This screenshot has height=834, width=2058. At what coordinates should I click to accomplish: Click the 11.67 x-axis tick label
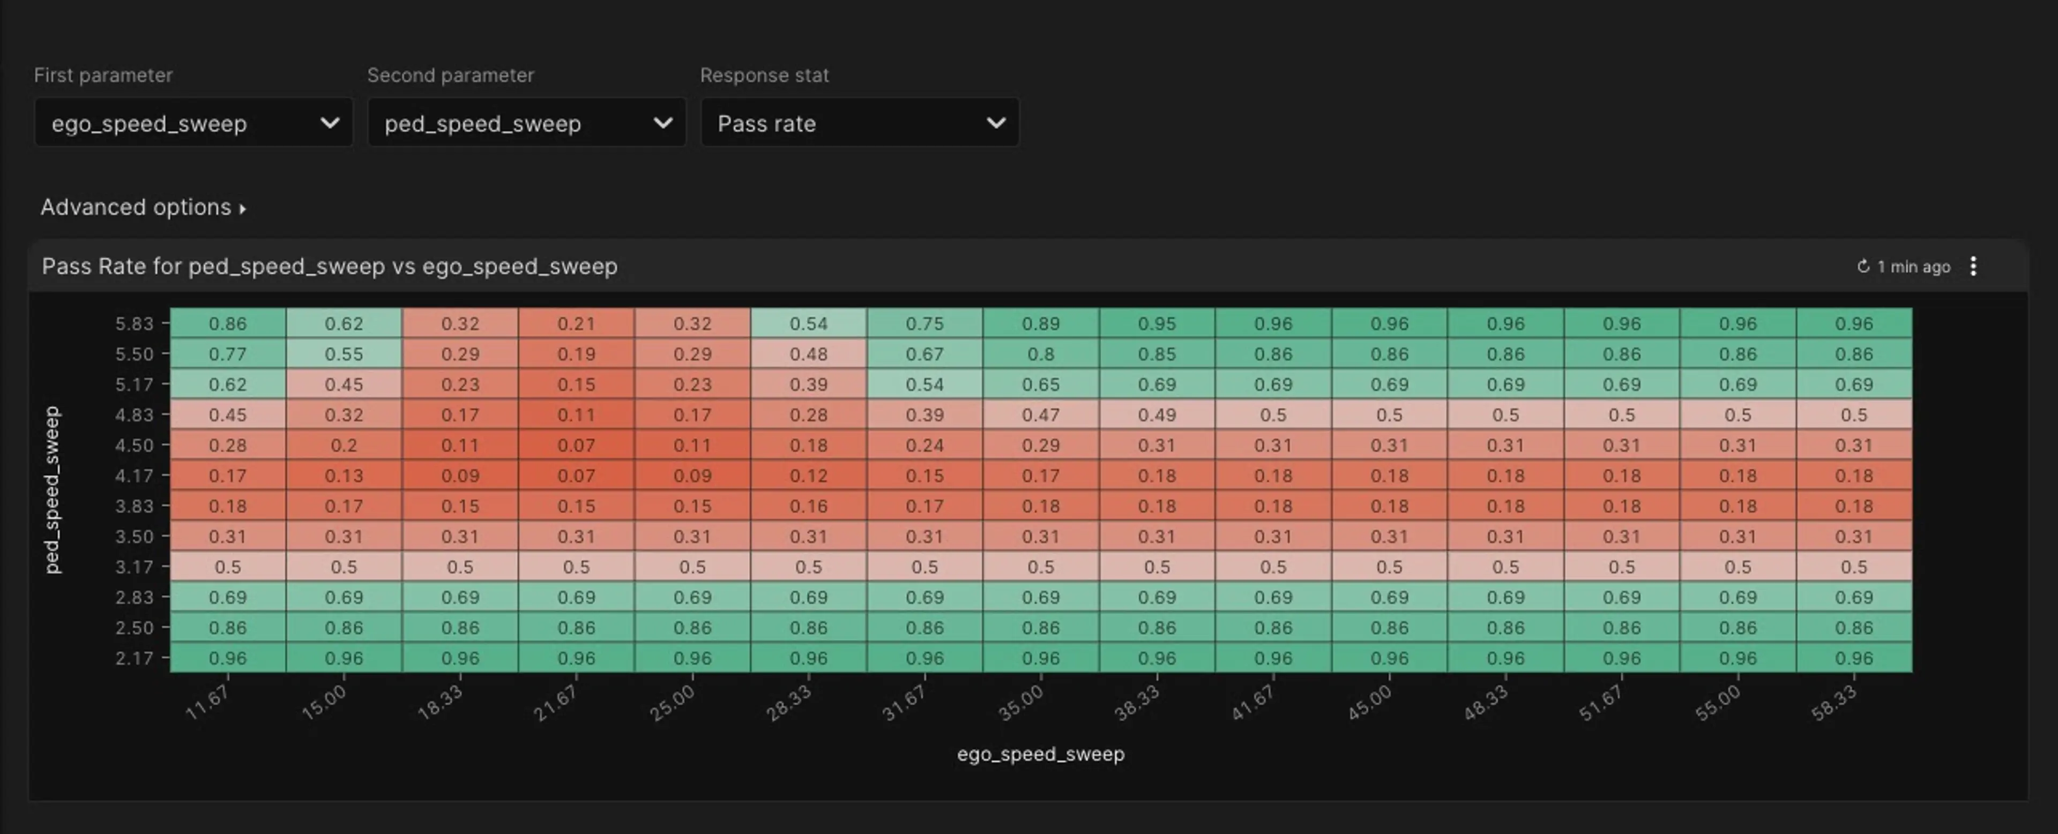[208, 703]
